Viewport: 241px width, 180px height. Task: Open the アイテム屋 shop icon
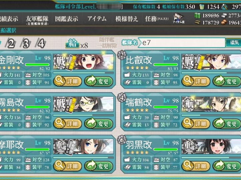[x=178, y=18]
